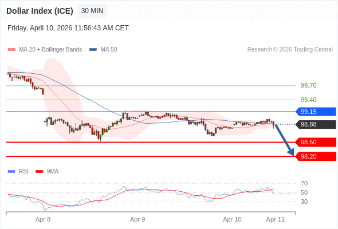This screenshot has width=338, height=229.
Task: Click the MA 50 blue legend swatch
Action: click(x=93, y=50)
